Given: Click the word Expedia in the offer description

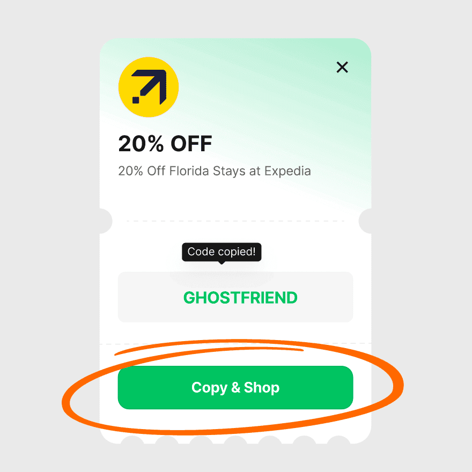Looking at the screenshot, I should [287, 171].
